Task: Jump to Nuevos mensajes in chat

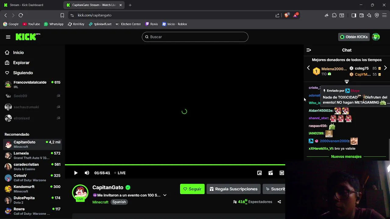Action: tap(346, 157)
